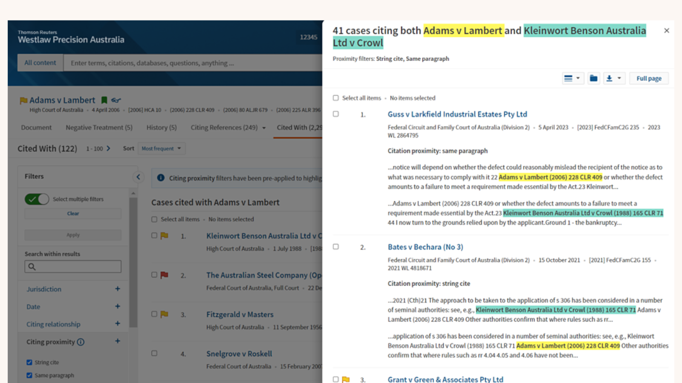This screenshot has width=682, height=383.
Task: Switch to Negative Treatment (5) tab
Action: click(x=99, y=127)
